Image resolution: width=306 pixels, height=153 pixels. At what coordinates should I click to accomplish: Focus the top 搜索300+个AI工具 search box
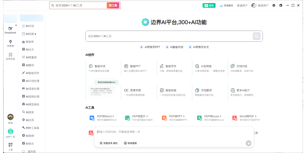[78, 5]
